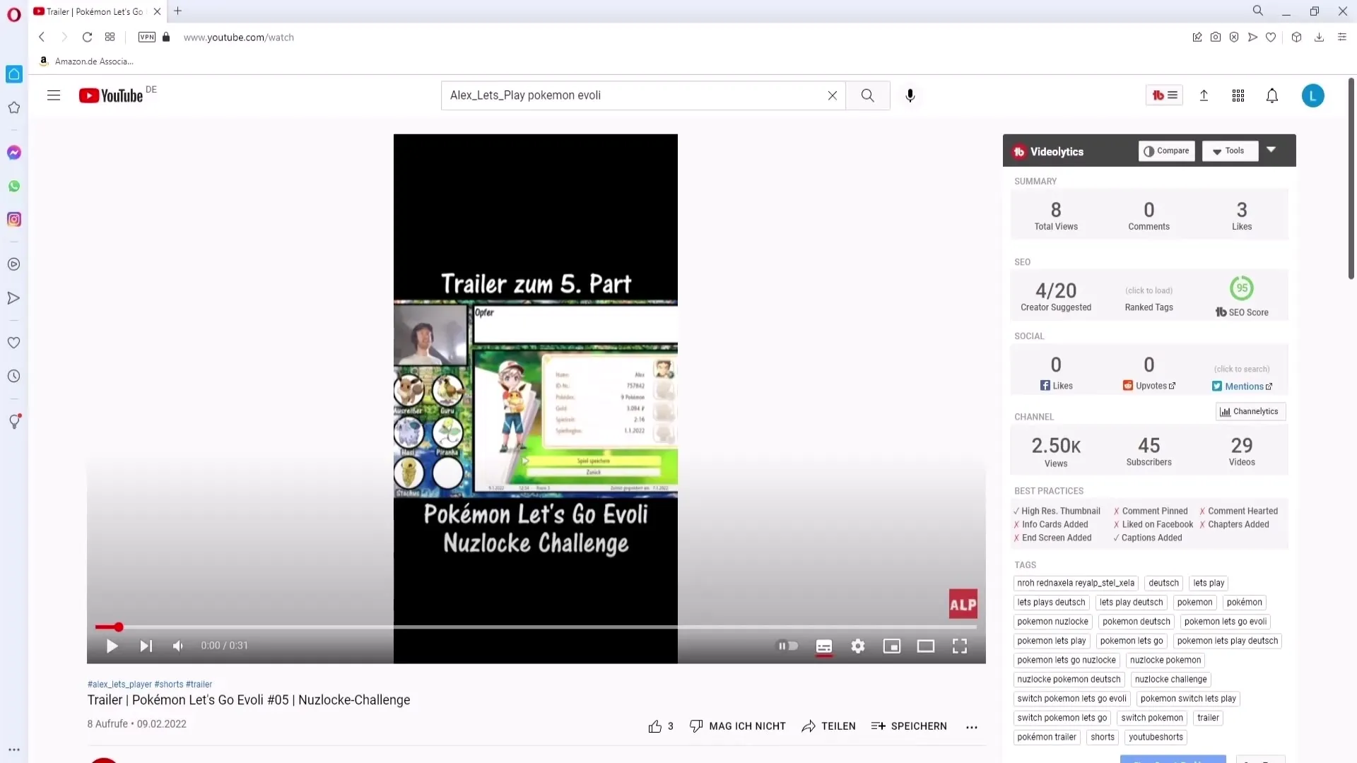This screenshot has height=763, width=1357.
Task: Toggle miniplayer view for the video
Action: (x=891, y=646)
